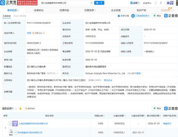Open the Qcc logo home link

[8, 3]
